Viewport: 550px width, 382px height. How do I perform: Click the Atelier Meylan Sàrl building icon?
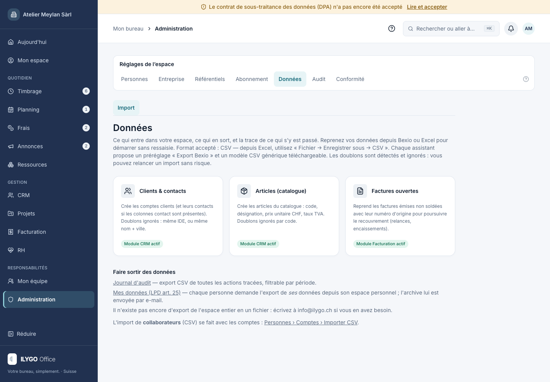click(14, 15)
